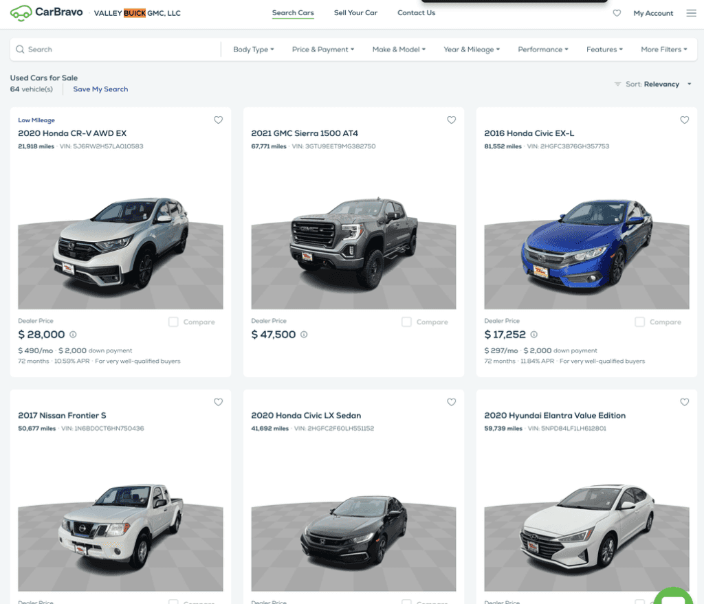Favorite the 2020 Honda Civic LX Sedan
This screenshot has height=604, width=704.
pyautogui.click(x=451, y=402)
